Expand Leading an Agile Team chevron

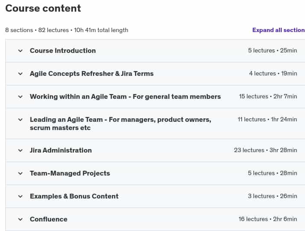pos(20,120)
